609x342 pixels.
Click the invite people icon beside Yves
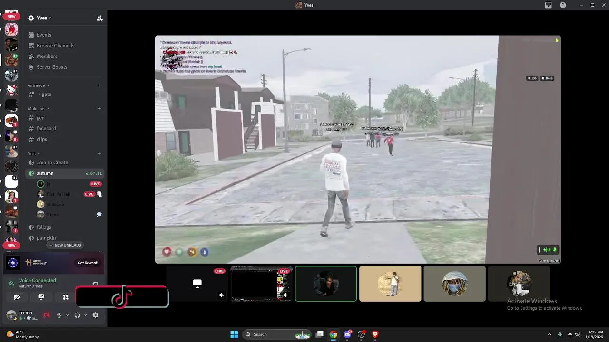tap(99, 18)
